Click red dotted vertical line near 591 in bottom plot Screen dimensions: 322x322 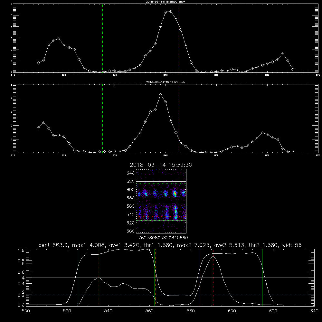click(213, 277)
